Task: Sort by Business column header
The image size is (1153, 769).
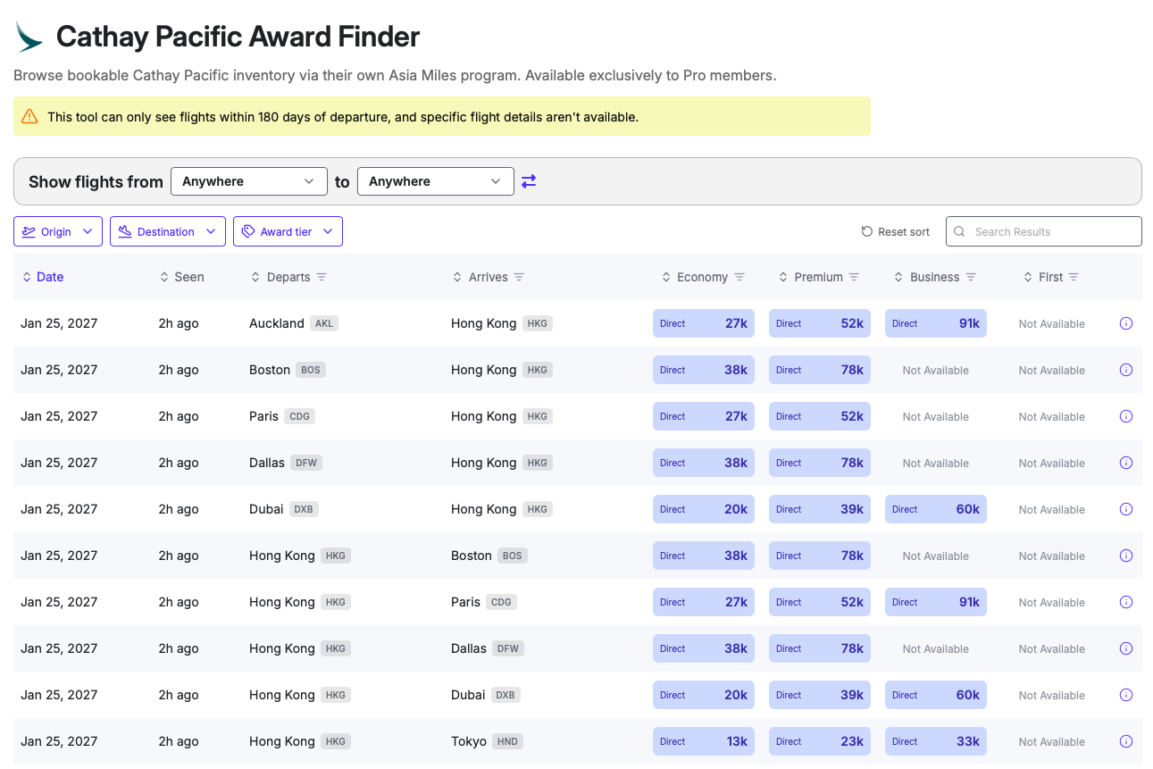Action: pos(927,277)
